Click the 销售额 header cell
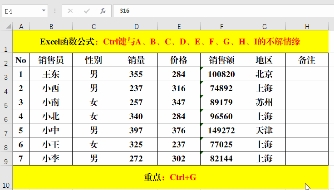 point(221,60)
